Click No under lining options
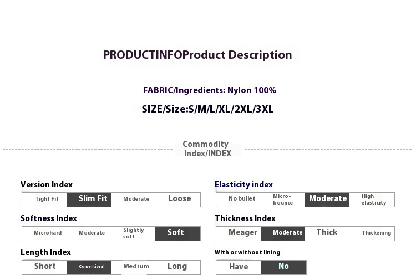416x275 pixels. point(283,267)
